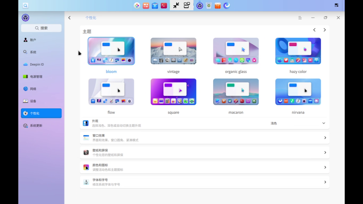Open 网络 settings in the sidebar
The height and width of the screenshot is (204, 363).
(33, 89)
